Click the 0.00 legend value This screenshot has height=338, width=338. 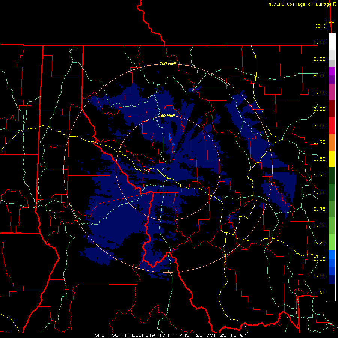click(x=320, y=276)
